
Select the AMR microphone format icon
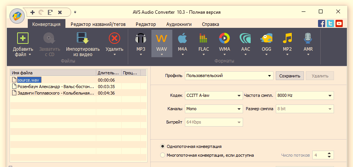click(x=308, y=38)
